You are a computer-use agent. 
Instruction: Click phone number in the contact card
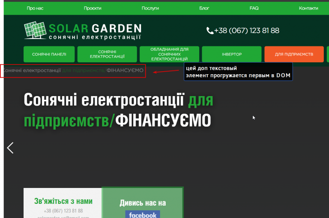tap(63, 211)
